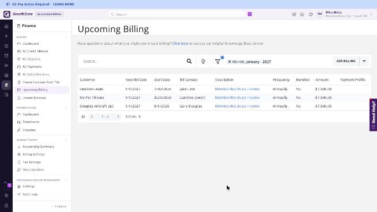Open Douglas Aircraft's Membership Dues Income link
The width and height of the screenshot is (377, 212).
(x=237, y=106)
